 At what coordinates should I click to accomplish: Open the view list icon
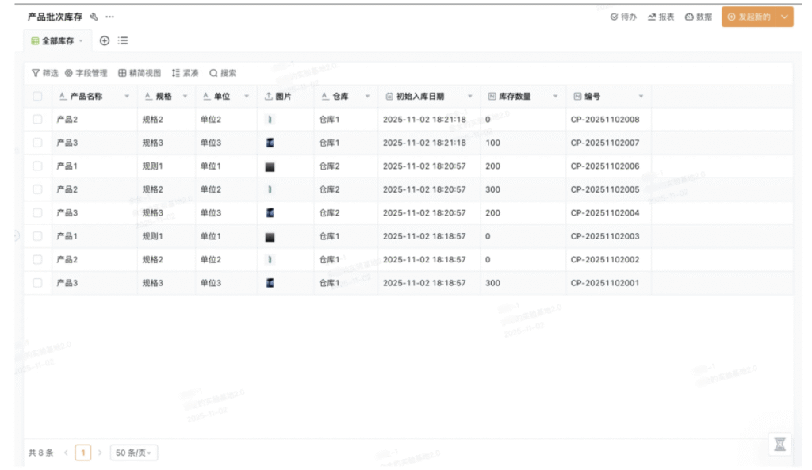tap(124, 40)
